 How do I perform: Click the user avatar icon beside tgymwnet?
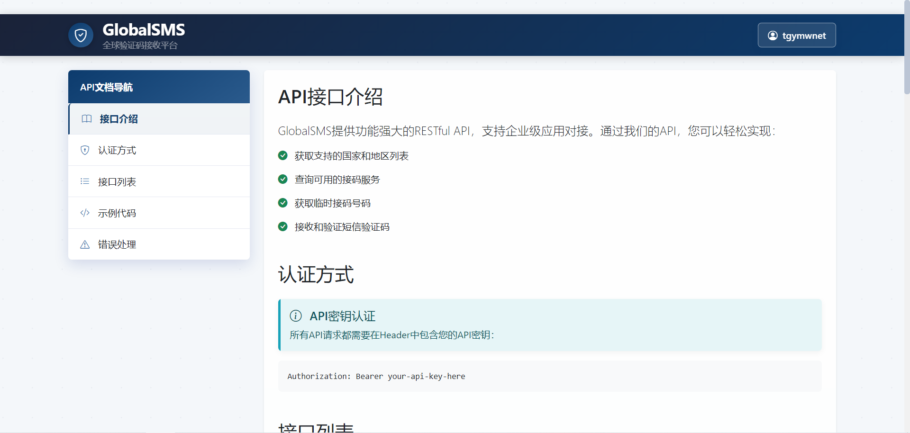(773, 36)
